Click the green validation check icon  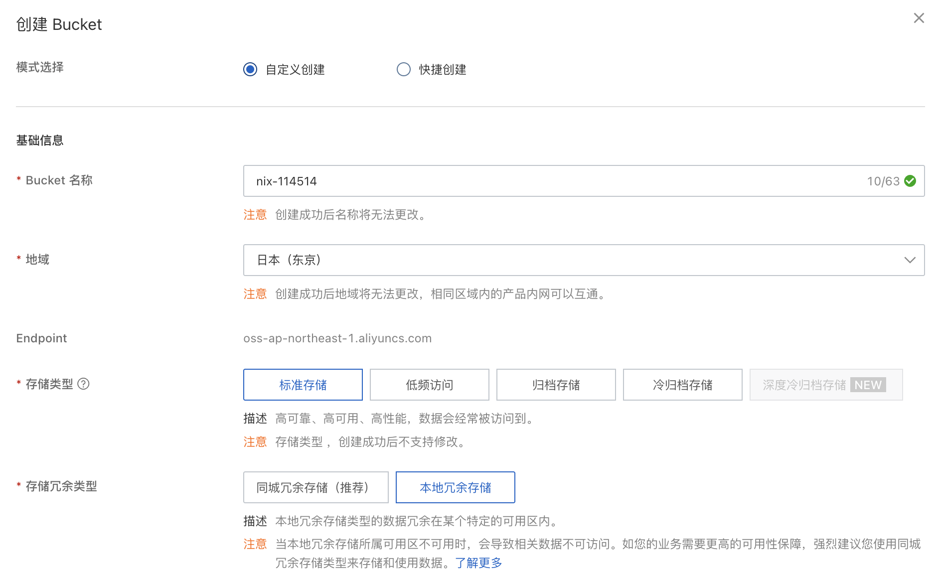coord(910,181)
